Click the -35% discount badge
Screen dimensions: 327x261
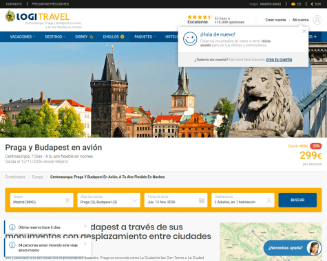coord(316,146)
